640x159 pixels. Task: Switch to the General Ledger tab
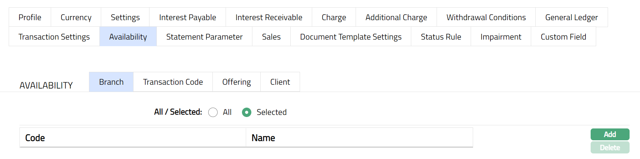(571, 17)
